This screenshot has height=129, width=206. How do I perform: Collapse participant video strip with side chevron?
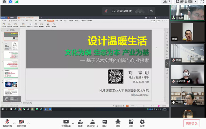click(x=167, y=64)
